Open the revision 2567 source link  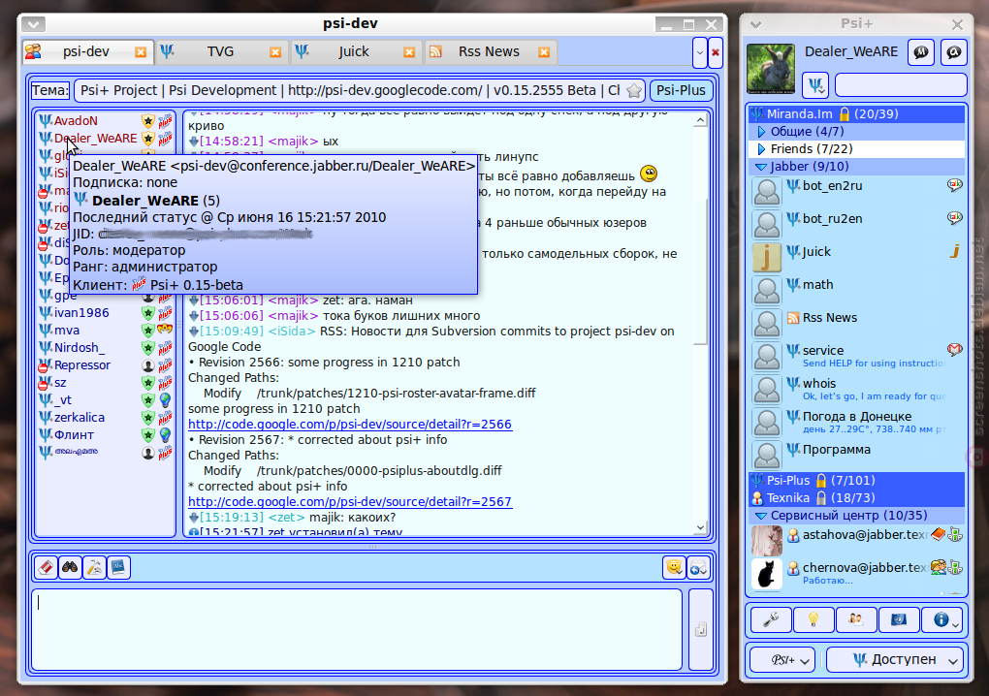pos(350,502)
